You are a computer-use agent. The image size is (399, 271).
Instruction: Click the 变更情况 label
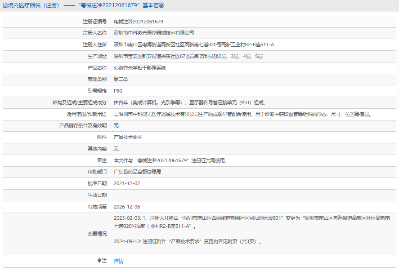[97, 234]
